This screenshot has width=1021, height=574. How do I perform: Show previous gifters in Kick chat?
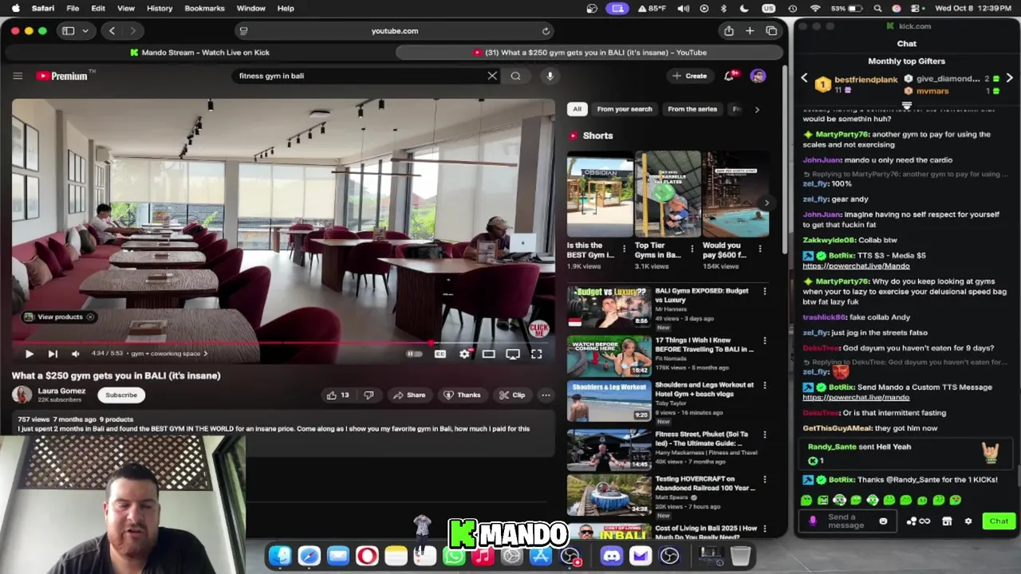pyautogui.click(x=804, y=78)
